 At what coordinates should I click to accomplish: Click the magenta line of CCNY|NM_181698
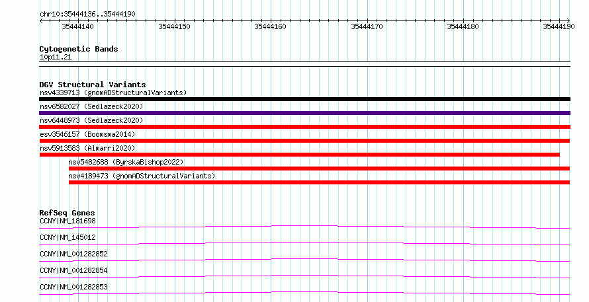tap(304, 227)
